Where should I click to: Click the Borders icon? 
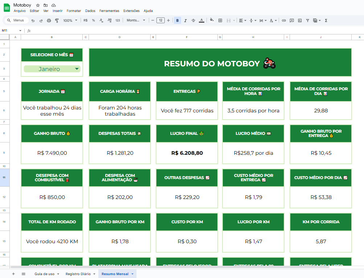tap(220, 20)
